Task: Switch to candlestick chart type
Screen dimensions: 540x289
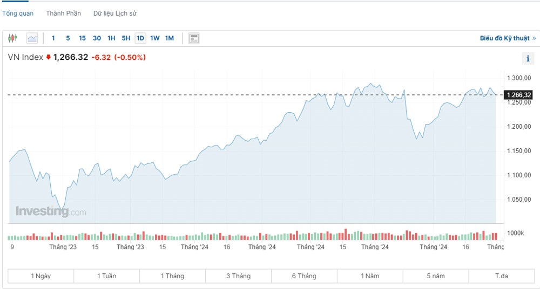Action: 12,38
